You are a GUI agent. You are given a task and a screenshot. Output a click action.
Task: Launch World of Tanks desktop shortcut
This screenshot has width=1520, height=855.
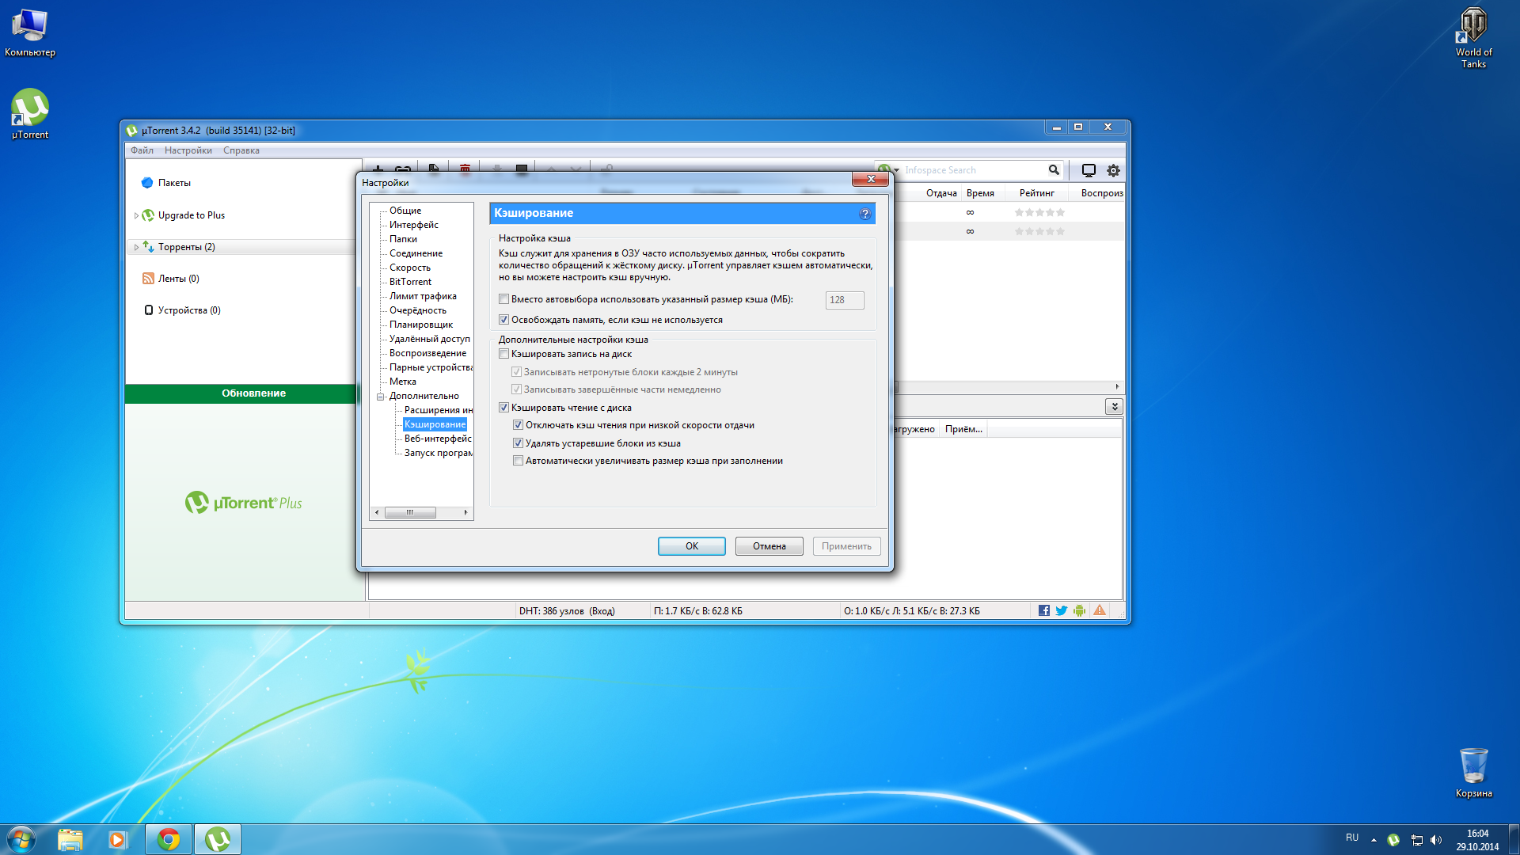coord(1473,38)
